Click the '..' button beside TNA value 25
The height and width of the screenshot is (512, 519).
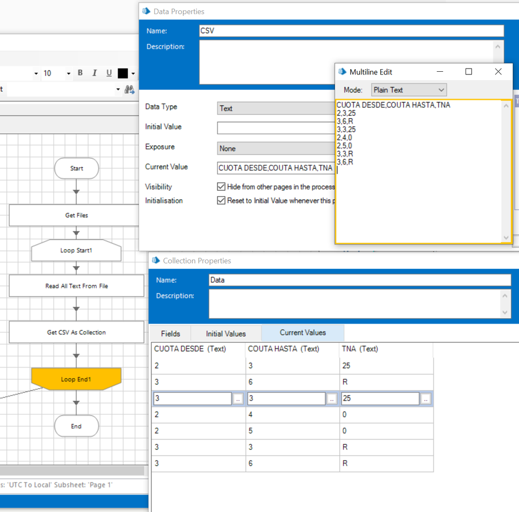click(x=425, y=399)
